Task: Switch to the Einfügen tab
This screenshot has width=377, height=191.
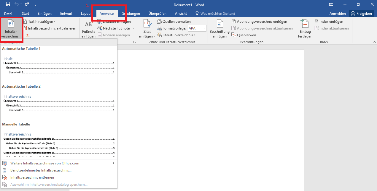Action: point(44,14)
